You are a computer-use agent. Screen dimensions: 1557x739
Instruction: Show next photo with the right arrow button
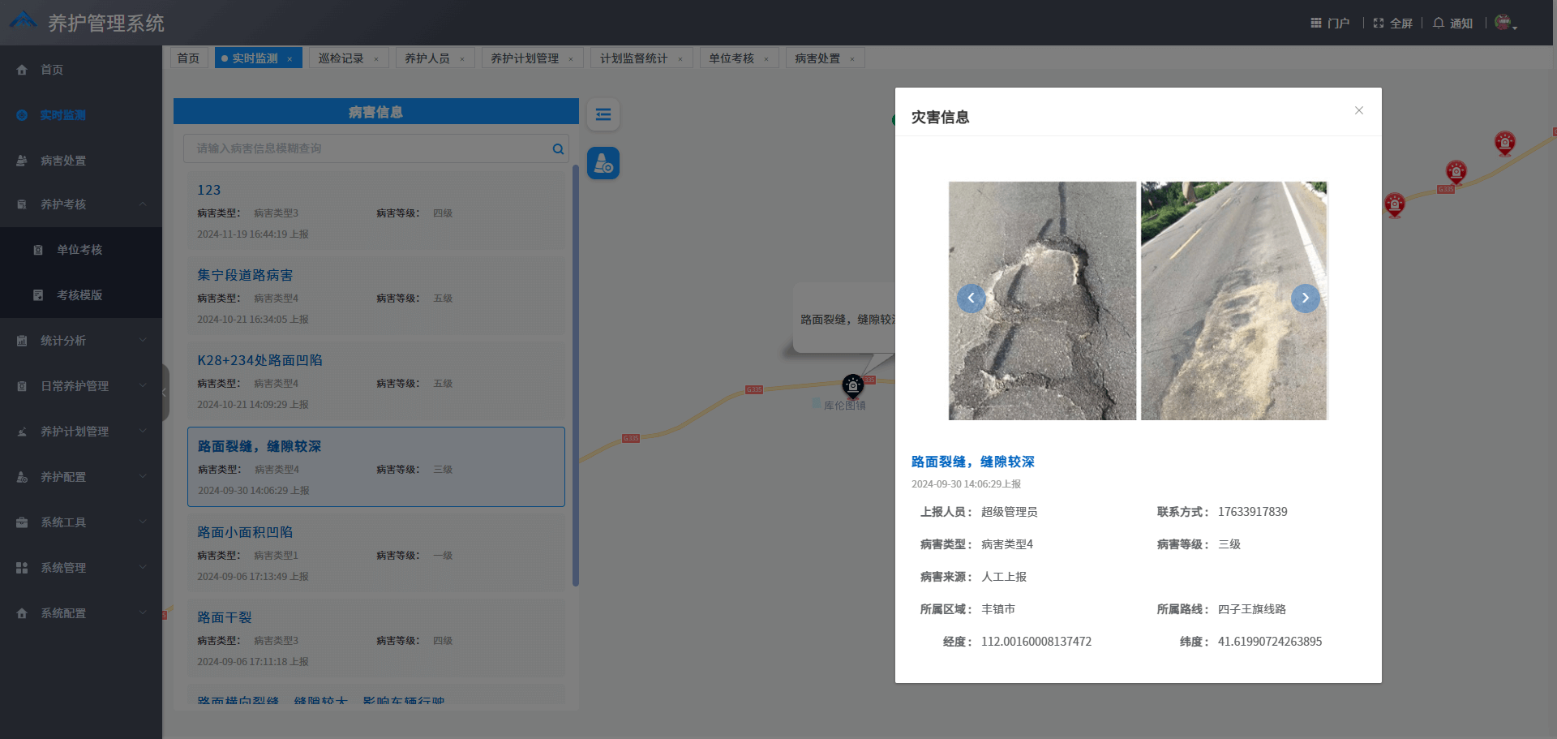1305,299
